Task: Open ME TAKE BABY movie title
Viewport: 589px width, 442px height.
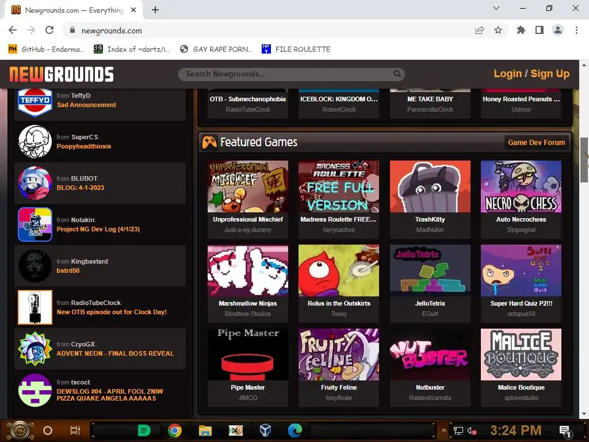Action: 430,99
